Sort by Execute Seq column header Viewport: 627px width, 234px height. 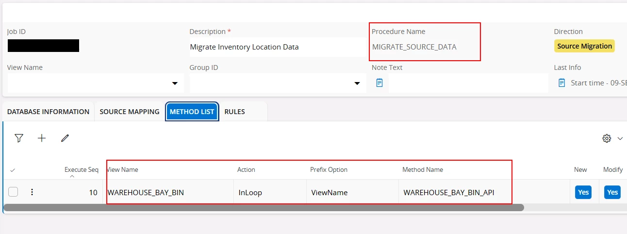(82, 170)
